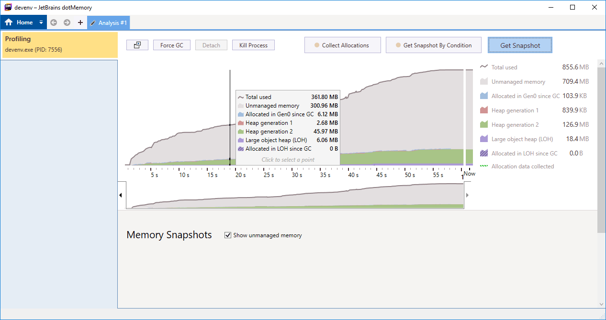Toggle Unmanaged memory series in legend
The image size is (606, 320).
tap(518, 82)
